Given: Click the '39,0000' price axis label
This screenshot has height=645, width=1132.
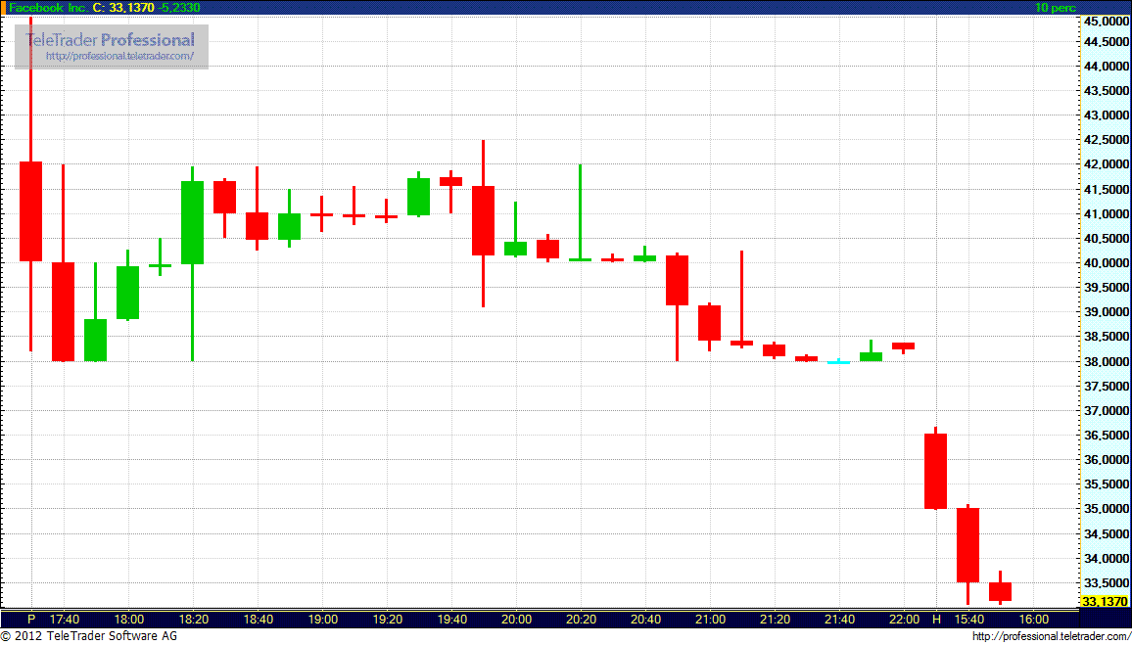Looking at the screenshot, I should click(1106, 312).
